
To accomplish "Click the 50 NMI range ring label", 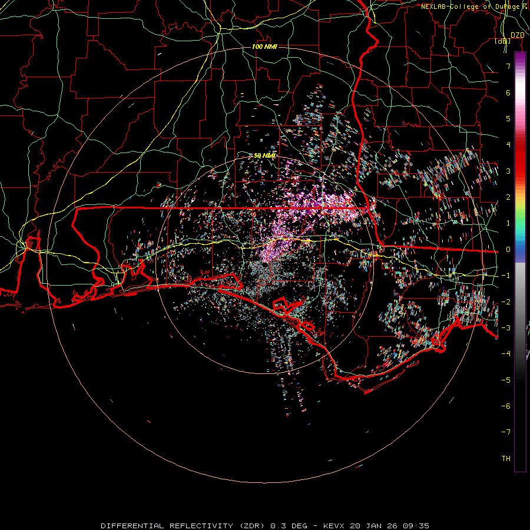I will [x=264, y=155].
